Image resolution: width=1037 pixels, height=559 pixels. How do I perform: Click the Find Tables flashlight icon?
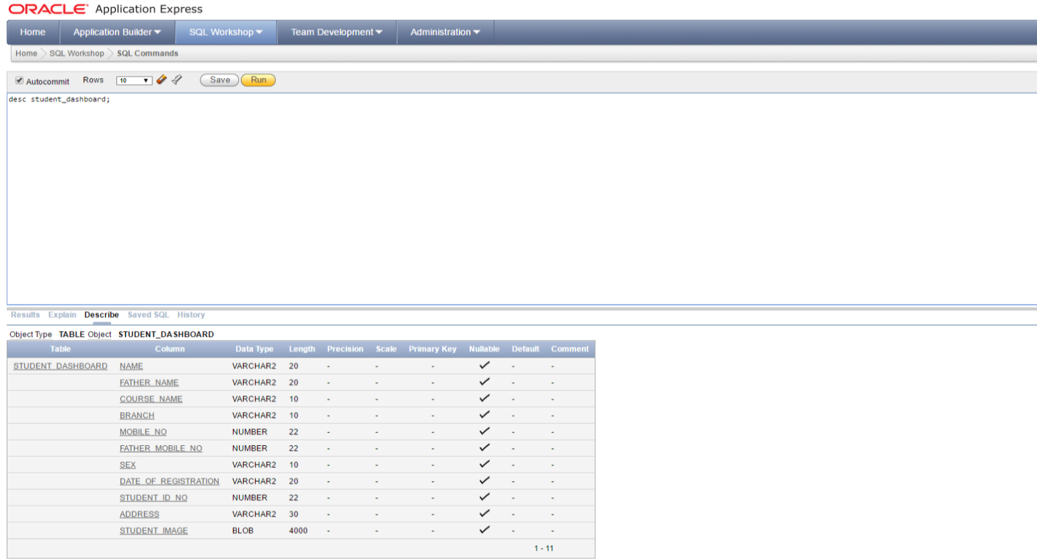point(176,79)
